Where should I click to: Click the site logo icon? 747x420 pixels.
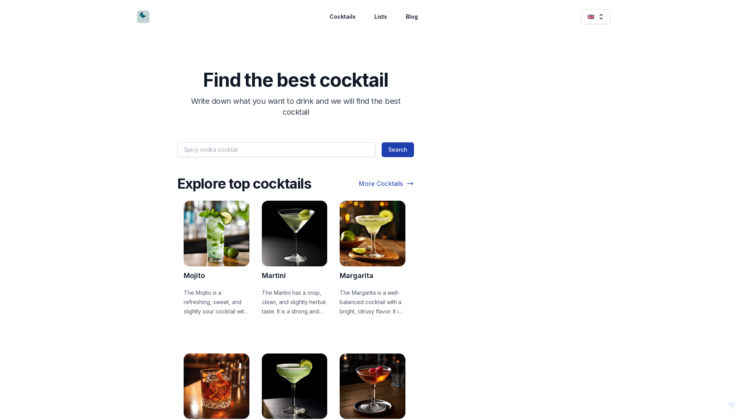pos(143,17)
